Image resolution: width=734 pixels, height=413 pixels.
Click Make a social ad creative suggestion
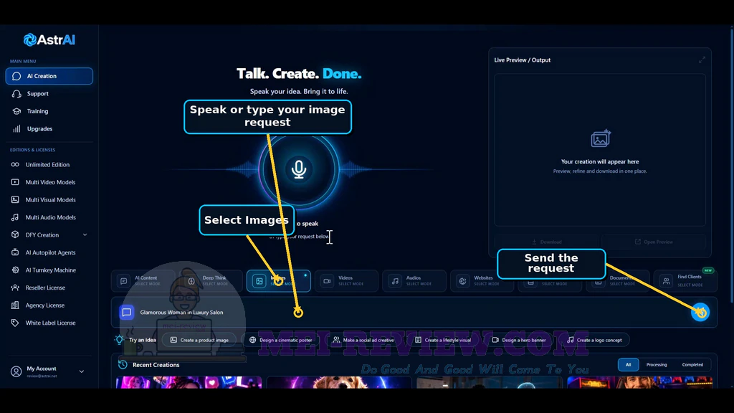(363, 340)
